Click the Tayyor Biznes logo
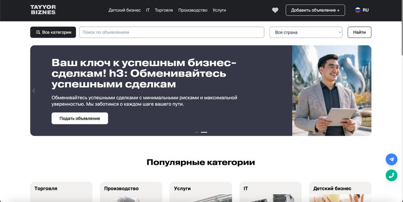This screenshot has height=202, width=403. pyautogui.click(x=43, y=10)
